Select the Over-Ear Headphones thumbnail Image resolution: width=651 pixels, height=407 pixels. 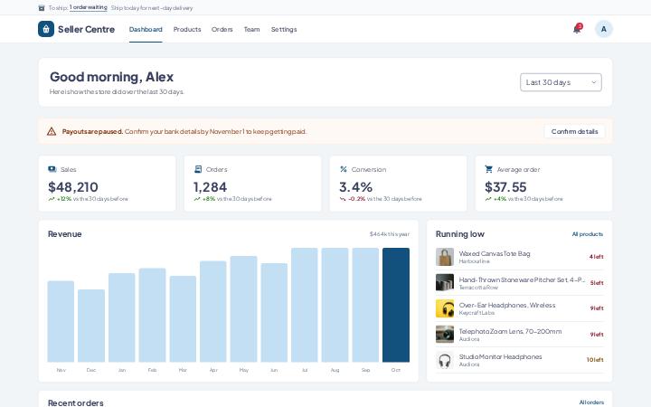(x=445, y=308)
